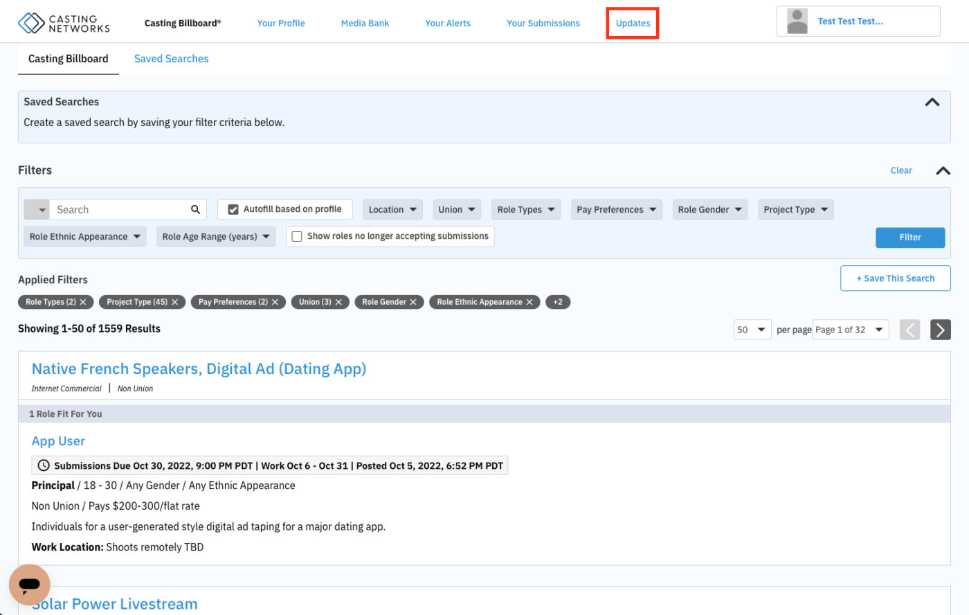This screenshot has width=969, height=615.
Task: Open Native French Speakers project title
Action: 199,368
